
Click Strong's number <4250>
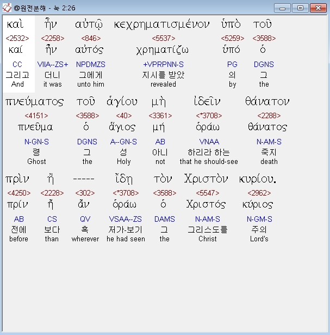[19, 193]
